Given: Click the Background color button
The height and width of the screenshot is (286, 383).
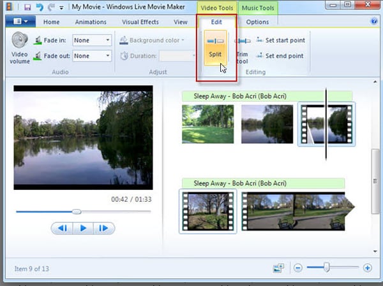Looking at the screenshot, I should (x=152, y=40).
